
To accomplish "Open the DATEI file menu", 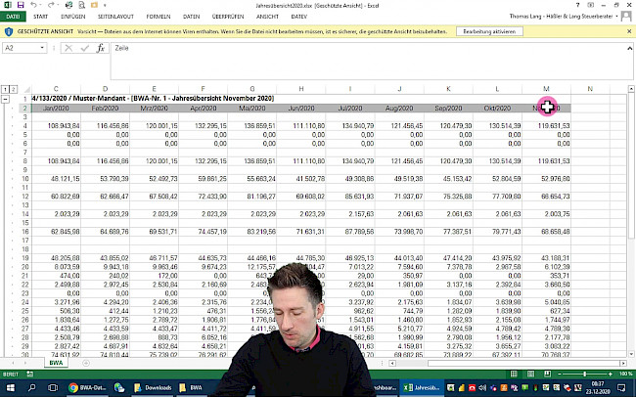I will [x=15, y=17].
